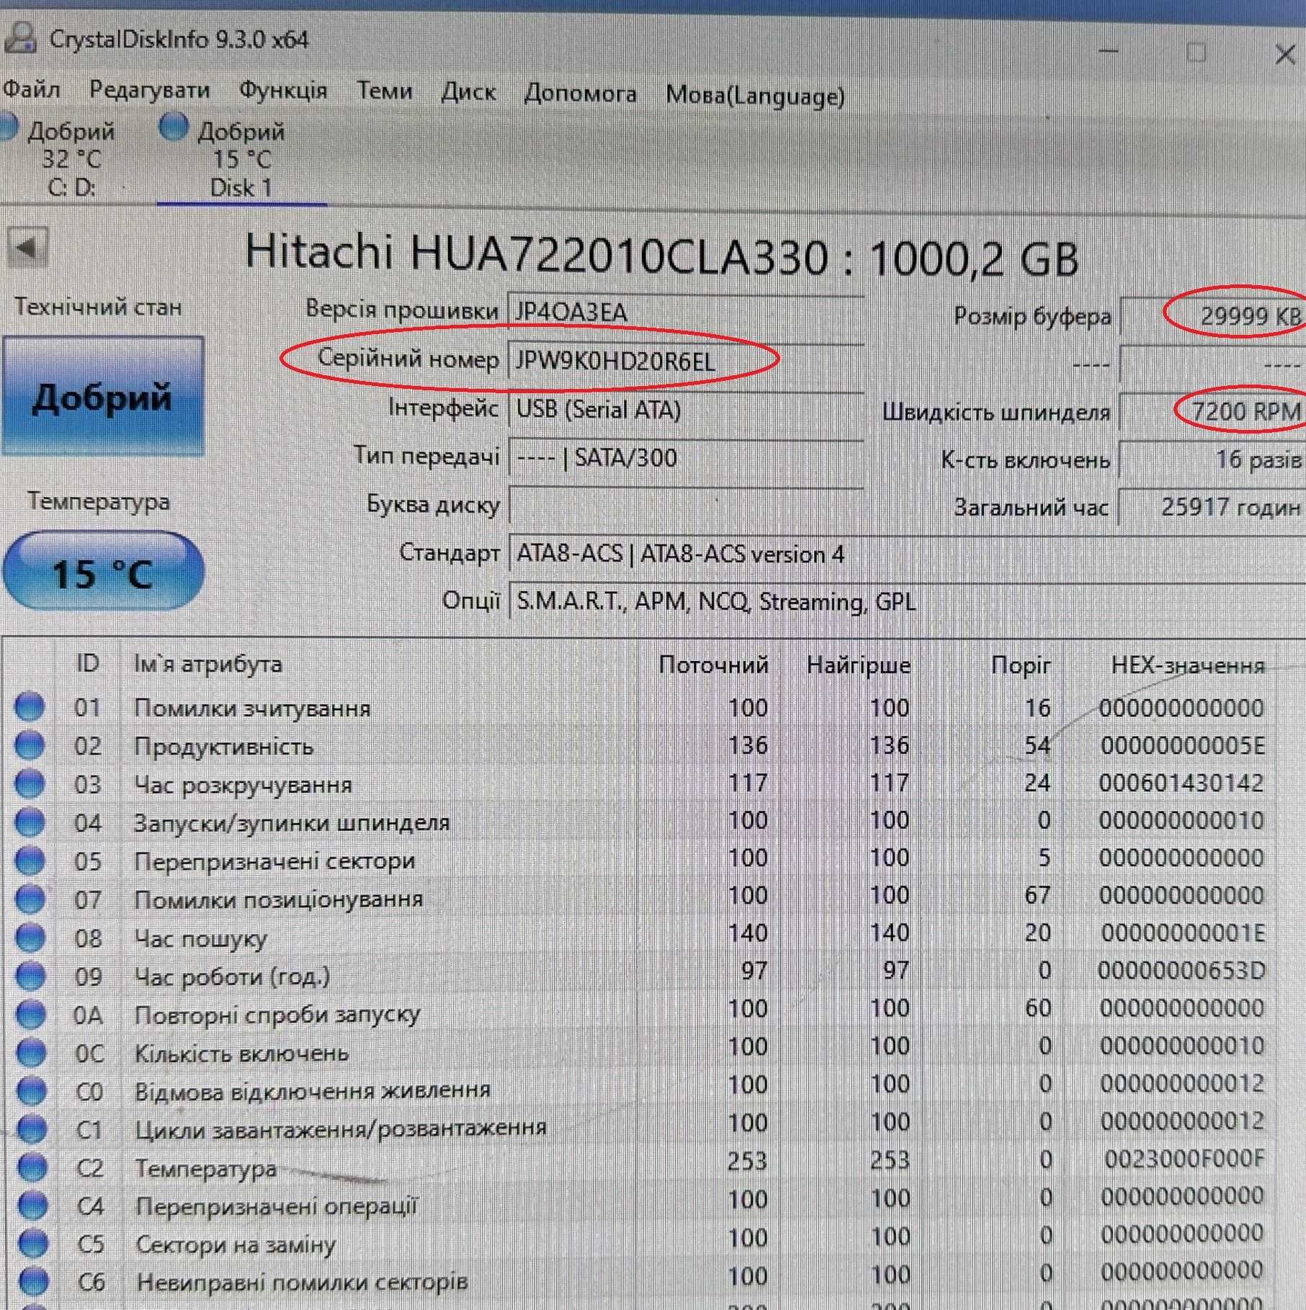This screenshot has height=1310, width=1306.
Task: Select the Час розкручування attribute name
Action: click(x=243, y=784)
